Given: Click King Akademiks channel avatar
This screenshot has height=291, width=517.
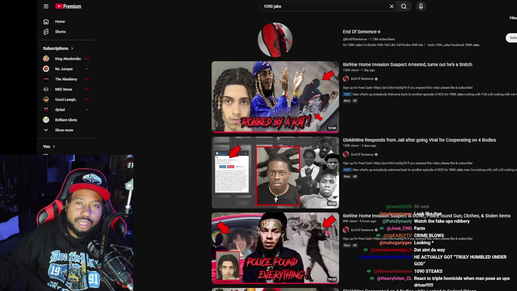Looking at the screenshot, I should coord(46,59).
